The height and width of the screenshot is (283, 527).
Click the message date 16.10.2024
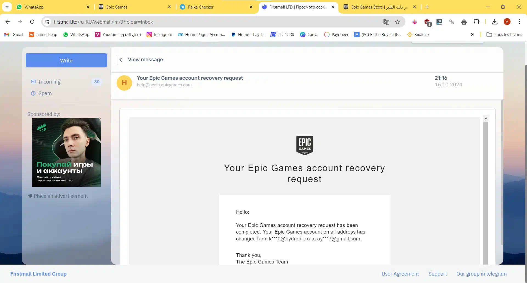(x=448, y=85)
